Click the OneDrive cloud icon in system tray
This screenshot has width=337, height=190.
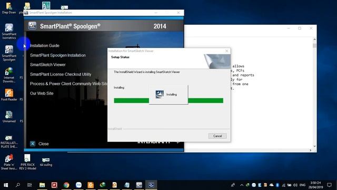click(272, 185)
